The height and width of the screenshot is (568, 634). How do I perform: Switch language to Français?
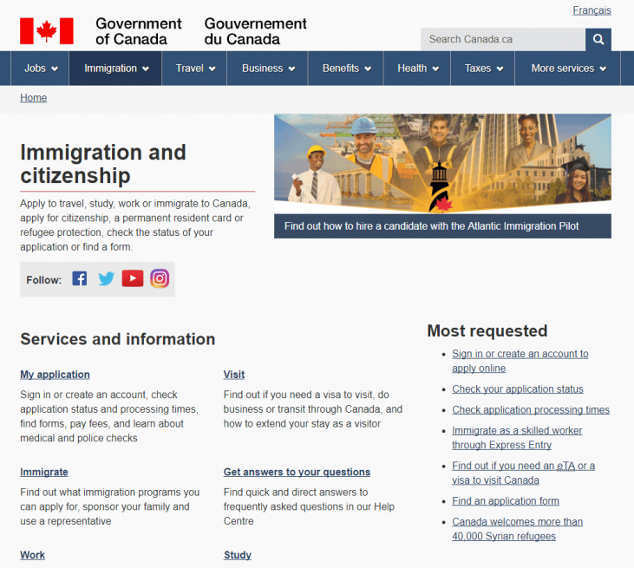click(x=592, y=10)
